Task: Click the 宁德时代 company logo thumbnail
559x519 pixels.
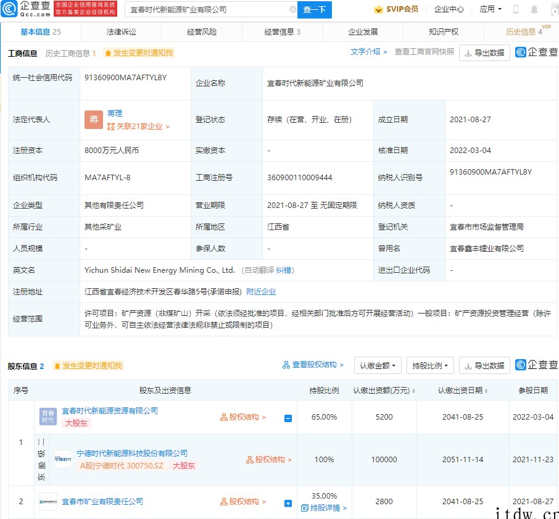Action: coord(63,459)
